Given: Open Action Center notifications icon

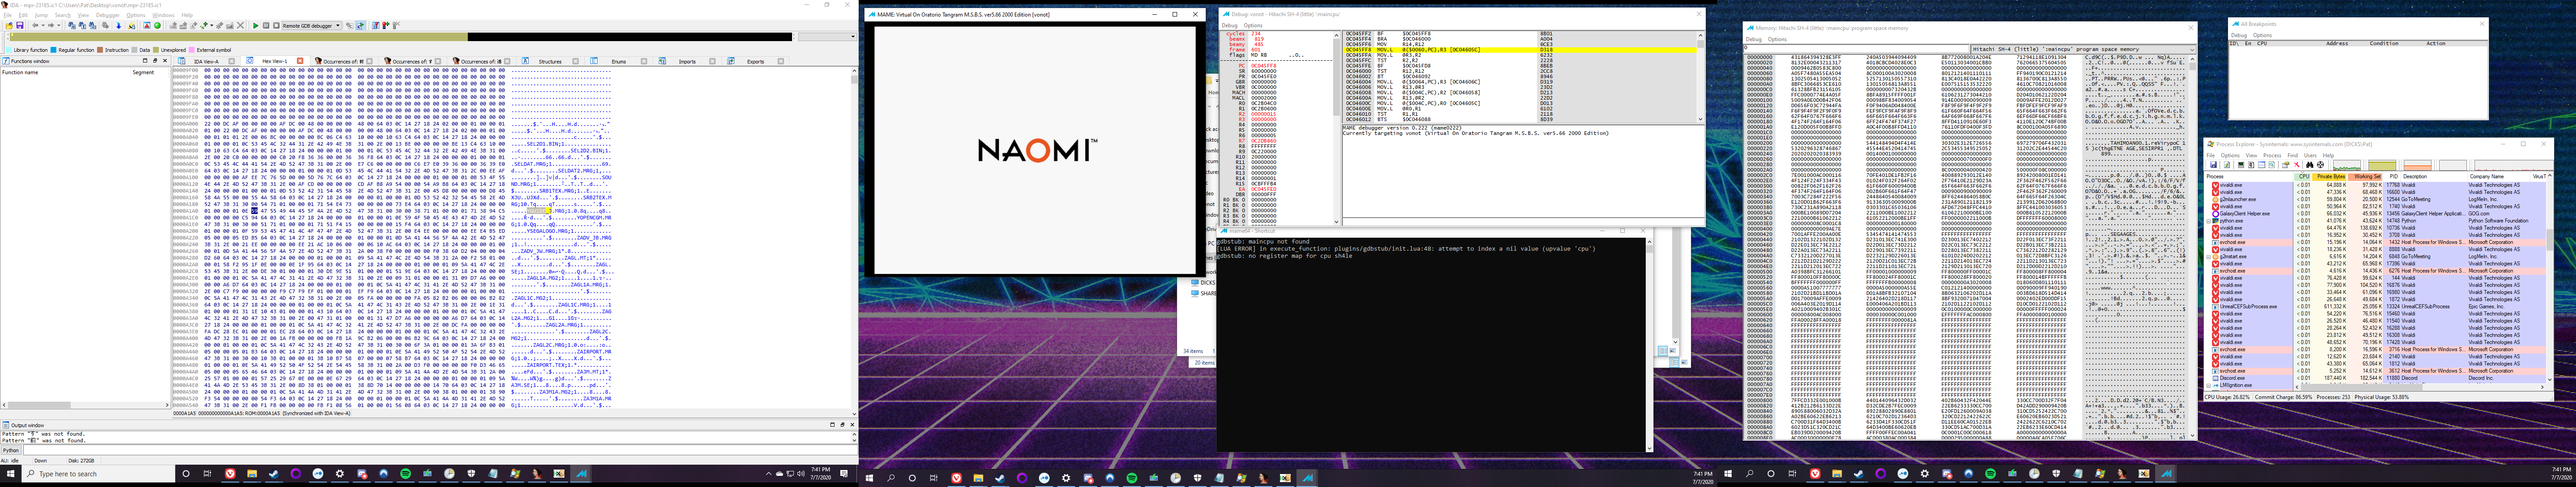Looking at the screenshot, I should (x=844, y=474).
